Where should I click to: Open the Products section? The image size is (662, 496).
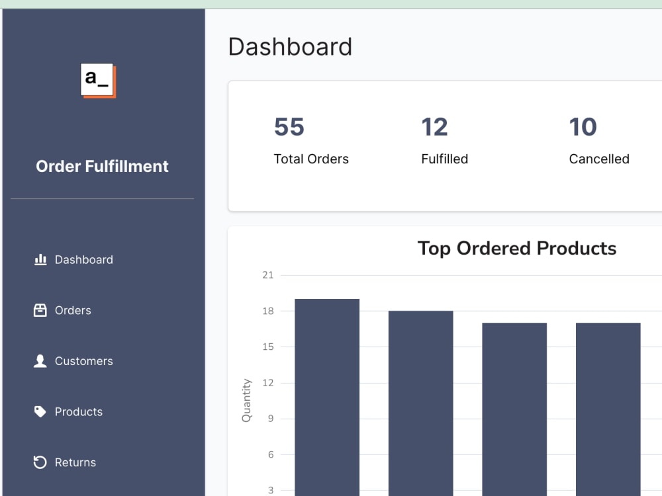(79, 411)
